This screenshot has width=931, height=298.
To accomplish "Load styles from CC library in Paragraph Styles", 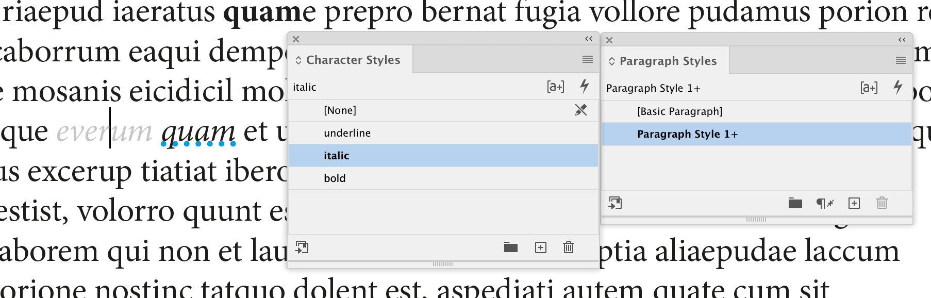I will 615,203.
